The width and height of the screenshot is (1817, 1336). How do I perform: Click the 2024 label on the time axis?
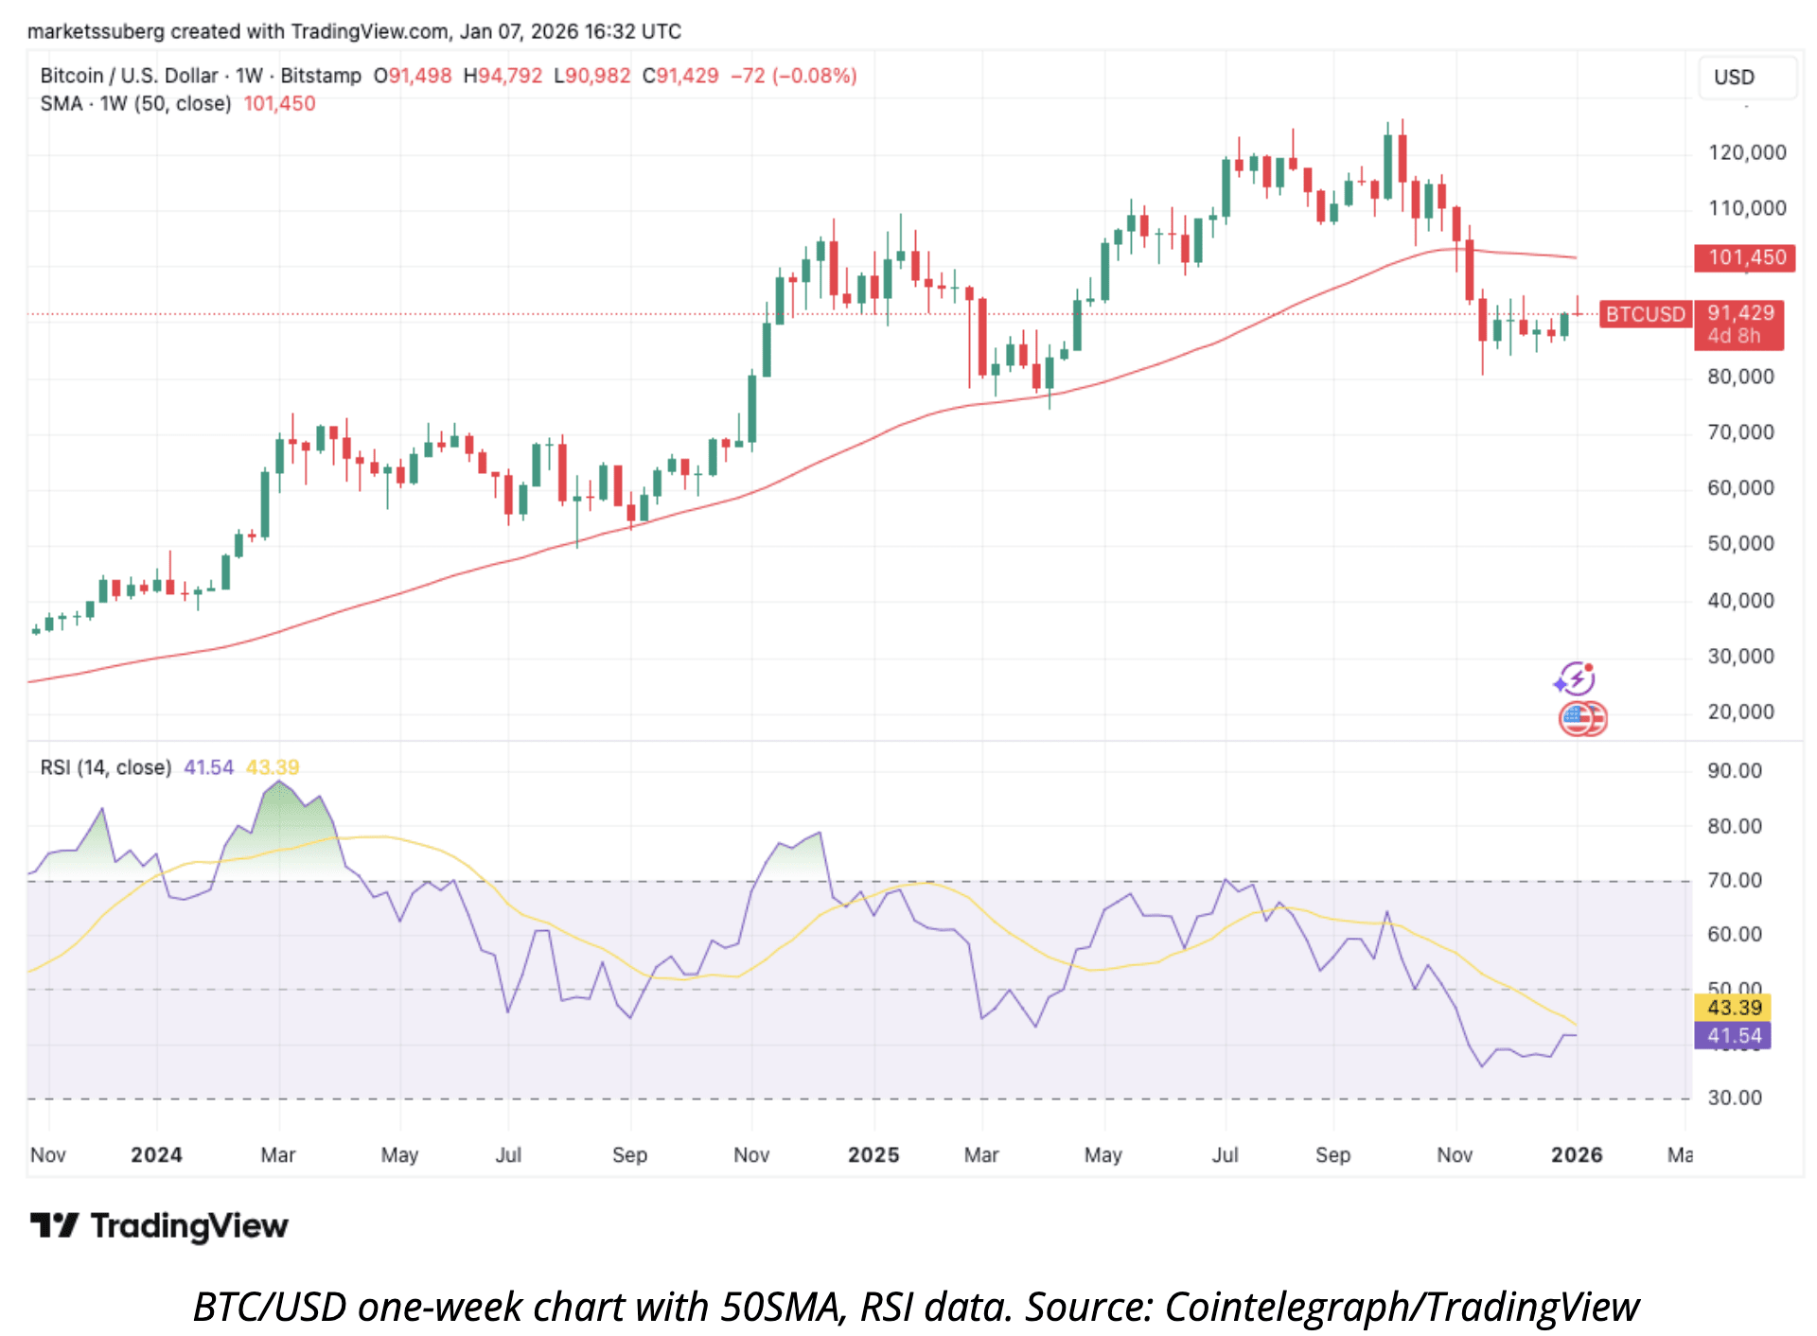[156, 1155]
